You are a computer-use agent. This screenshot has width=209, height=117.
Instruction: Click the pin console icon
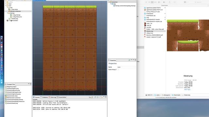[95, 97]
